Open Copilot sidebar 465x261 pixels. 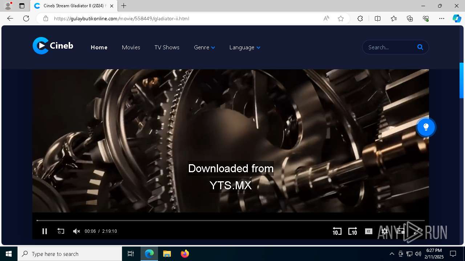[457, 18]
